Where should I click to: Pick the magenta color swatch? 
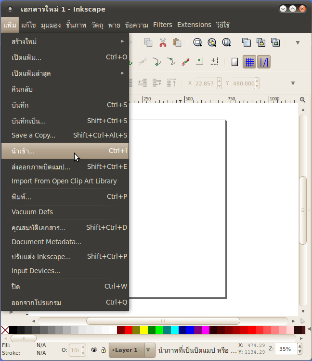point(206,330)
